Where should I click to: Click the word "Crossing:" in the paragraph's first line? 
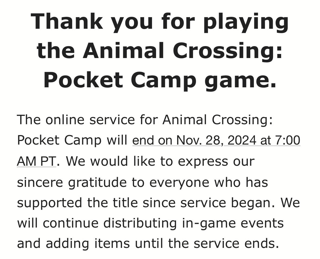[242, 120]
